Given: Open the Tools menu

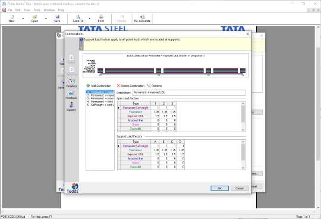Looking at the screenshot, I should [x=37, y=10].
